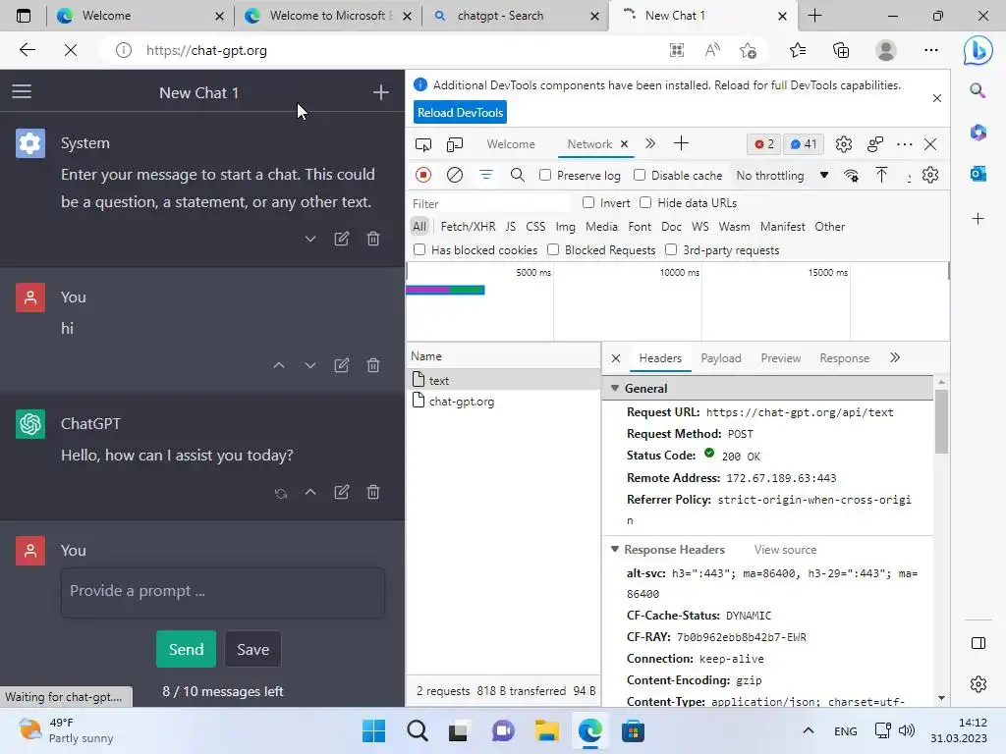
Task: Collapse the General section
Action: click(615, 389)
